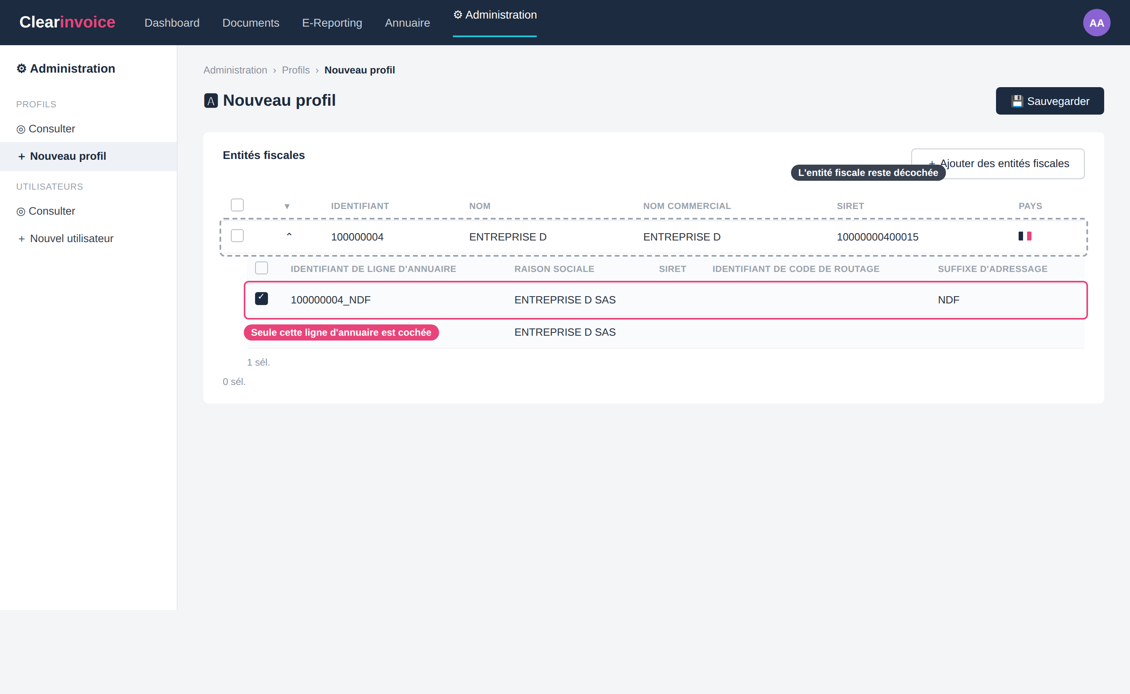Image resolution: width=1130 pixels, height=694 pixels.
Task: Click the Administration sidebar heading
Action: coord(66,68)
